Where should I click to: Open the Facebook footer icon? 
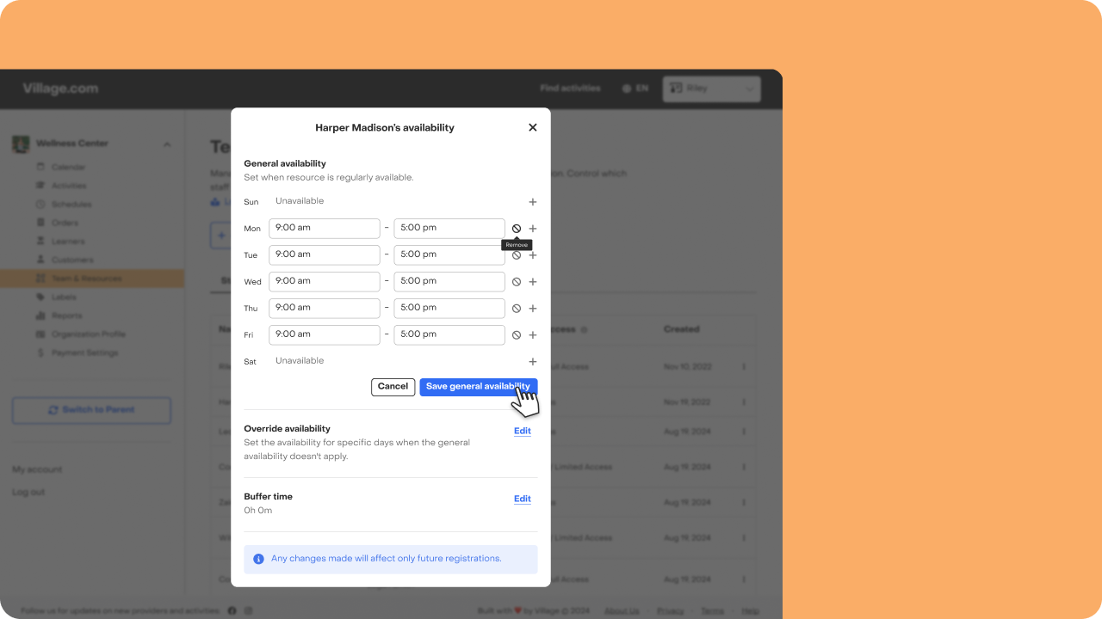(232, 610)
